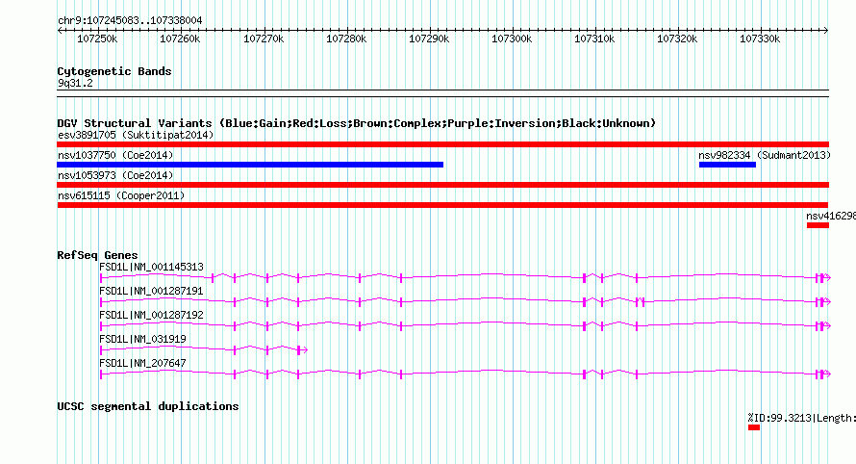This screenshot has height=464, width=856.
Task: Click the UCSC segmental duplications title
Action: [148, 406]
